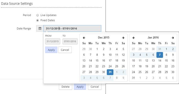179x94 pixels.
Task: Go to previous month from Dec 2015
Action: [x=84, y=38]
